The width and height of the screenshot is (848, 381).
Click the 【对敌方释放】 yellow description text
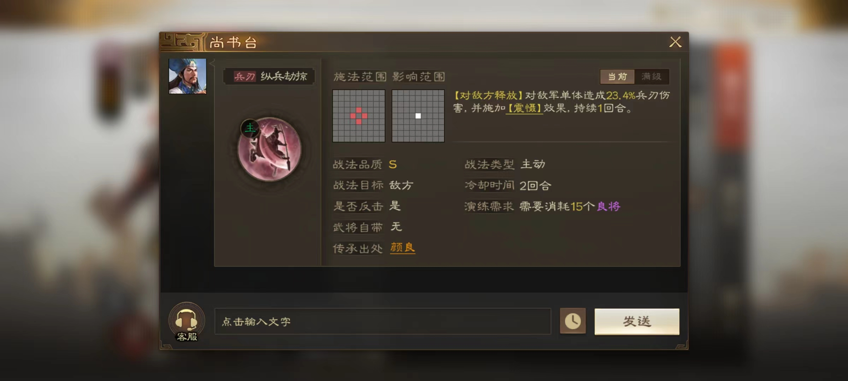(x=488, y=96)
